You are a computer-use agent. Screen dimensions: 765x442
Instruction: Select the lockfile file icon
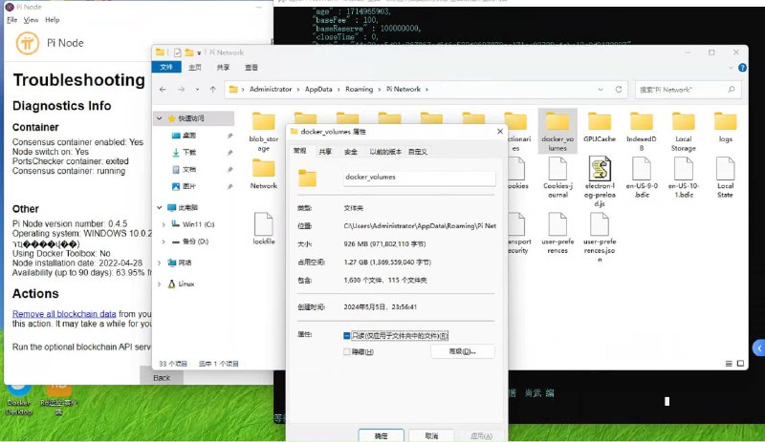264,223
